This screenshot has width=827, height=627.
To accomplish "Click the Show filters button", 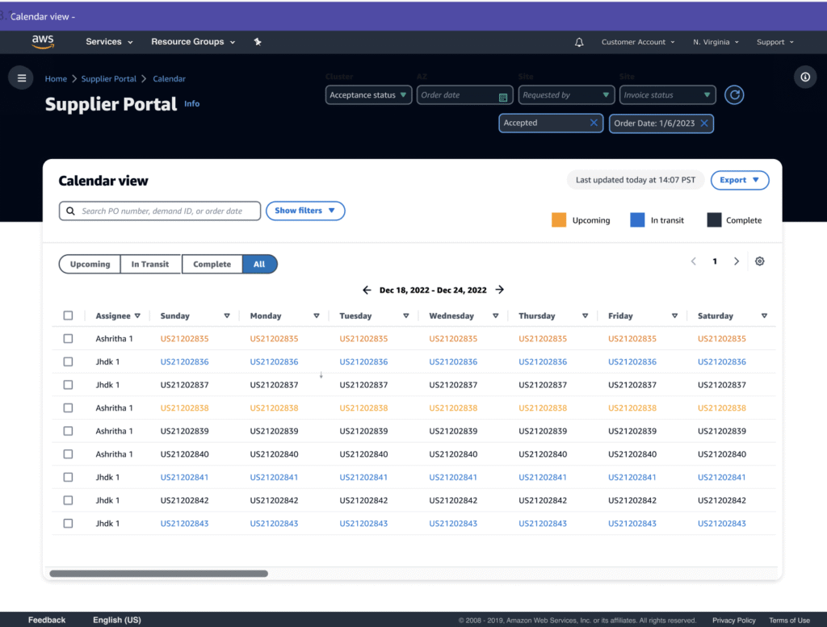I will 304,211.
